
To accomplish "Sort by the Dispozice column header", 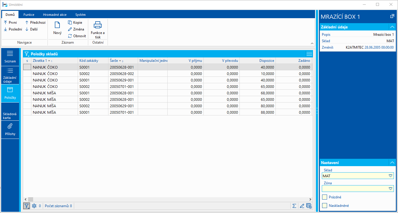I will 258,61.
